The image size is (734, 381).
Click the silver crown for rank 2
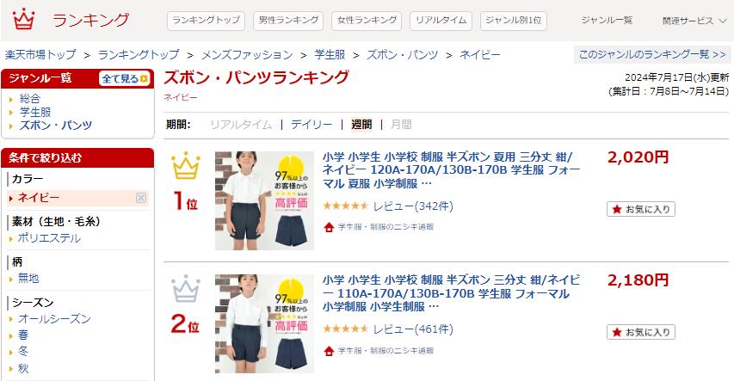coord(185,289)
